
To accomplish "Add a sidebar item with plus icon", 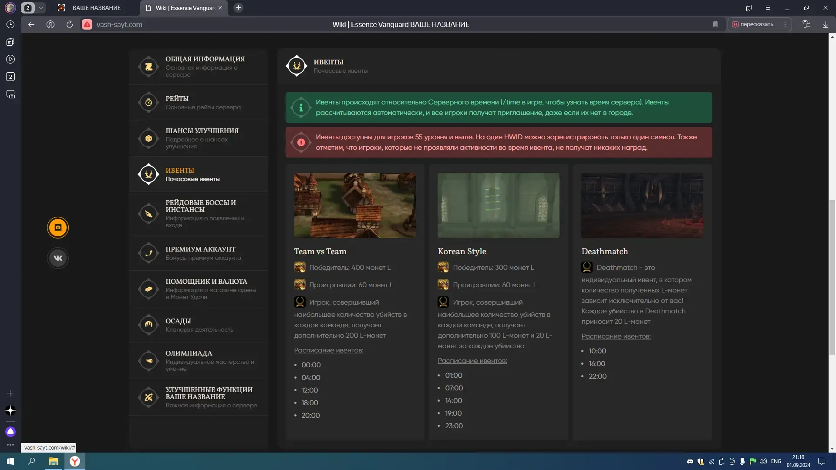I will 10,393.
